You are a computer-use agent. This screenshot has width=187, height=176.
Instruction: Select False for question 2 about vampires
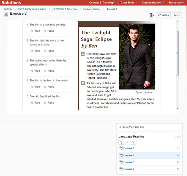coord(45,51)
